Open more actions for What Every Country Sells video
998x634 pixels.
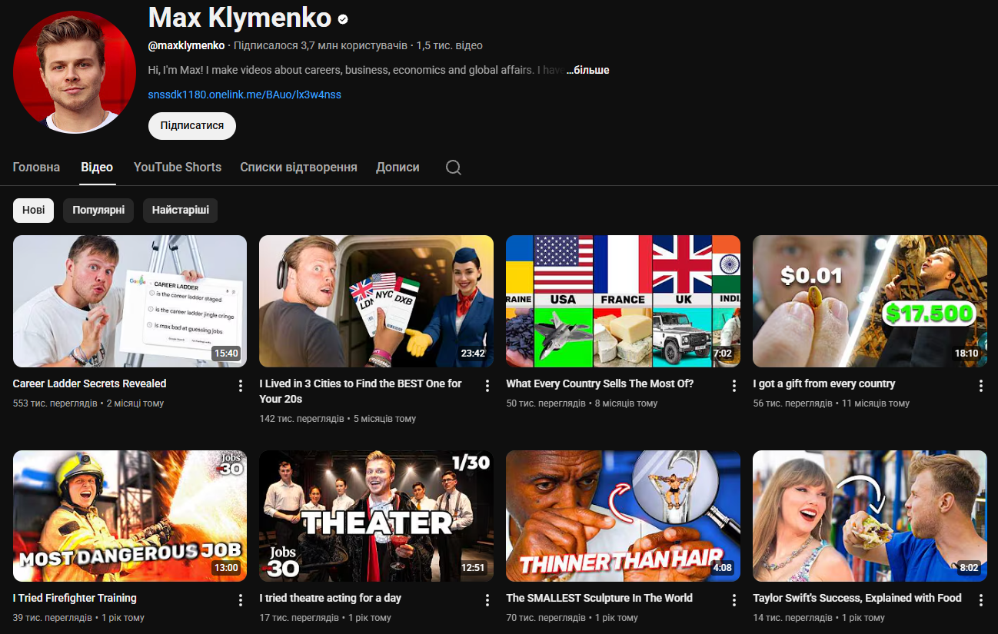[734, 386]
